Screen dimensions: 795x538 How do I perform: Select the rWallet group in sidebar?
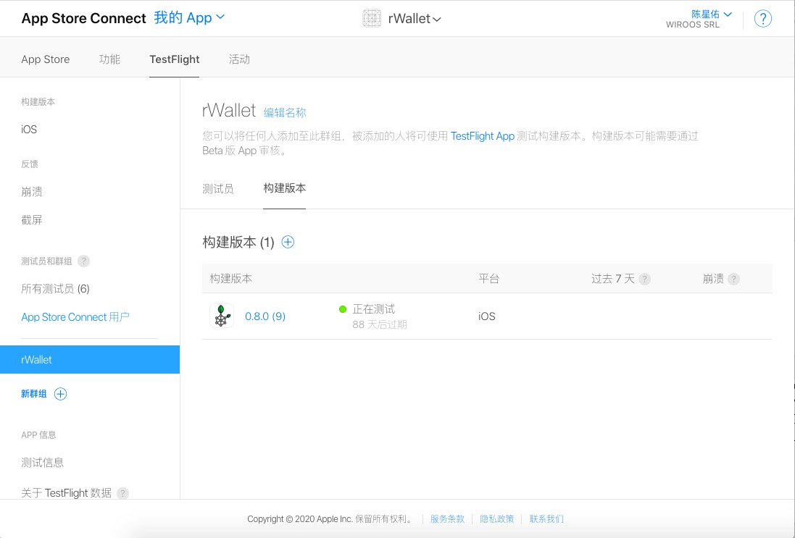(x=90, y=360)
